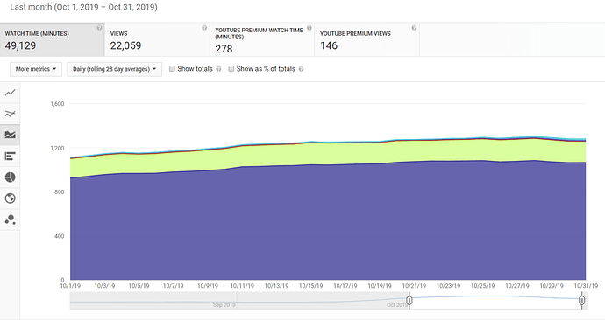Viewport: 605px width, 320px height.
Task: Switch to the pie chart view icon
Action: pos(10,177)
